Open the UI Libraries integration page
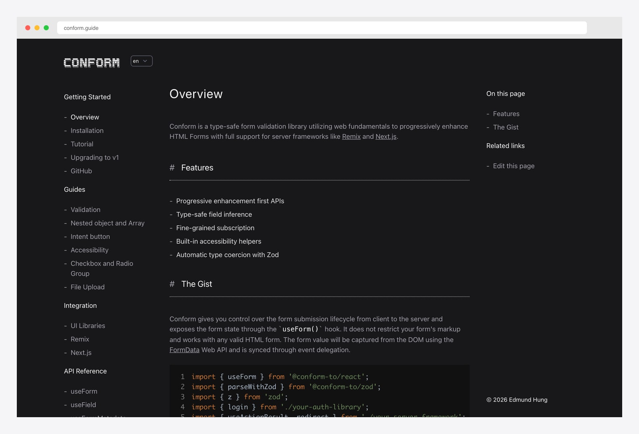The height and width of the screenshot is (434, 639). 88,325
